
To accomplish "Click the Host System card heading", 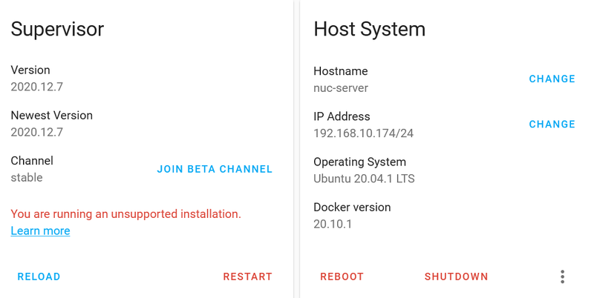I will click(369, 29).
